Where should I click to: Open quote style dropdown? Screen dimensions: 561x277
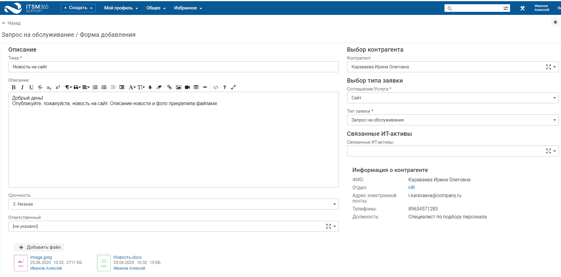(77, 87)
